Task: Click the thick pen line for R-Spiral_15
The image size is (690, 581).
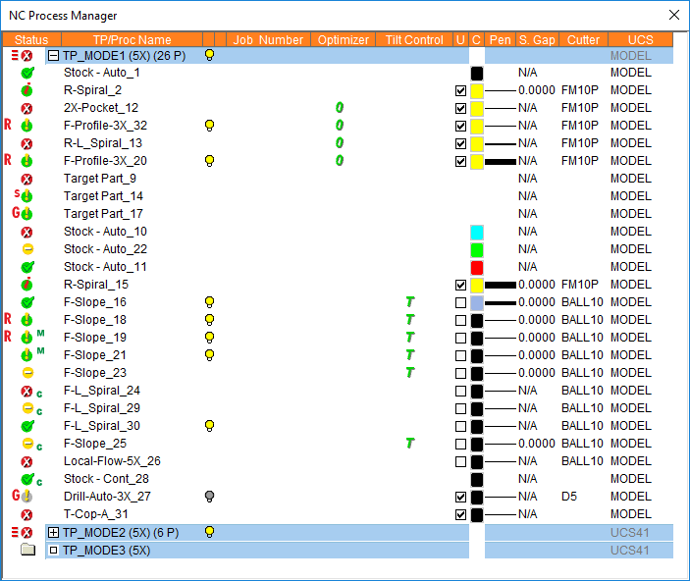Action: [x=500, y=285]
